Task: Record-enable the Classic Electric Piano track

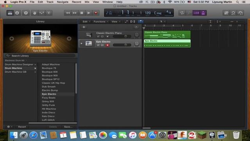Action: pyautogui.click(x=107, y=36)
